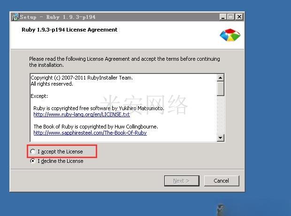The image size is (291, 216).
Task: Open the sapphiresteel.com Book-Of-Ruby link
Action: pyautogui.click(x=90, y=133)
